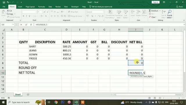This screenshot has width=186, height=105.
Task: Expand the Name Box dropdown arrow
Action: click(x=13, y=24)
